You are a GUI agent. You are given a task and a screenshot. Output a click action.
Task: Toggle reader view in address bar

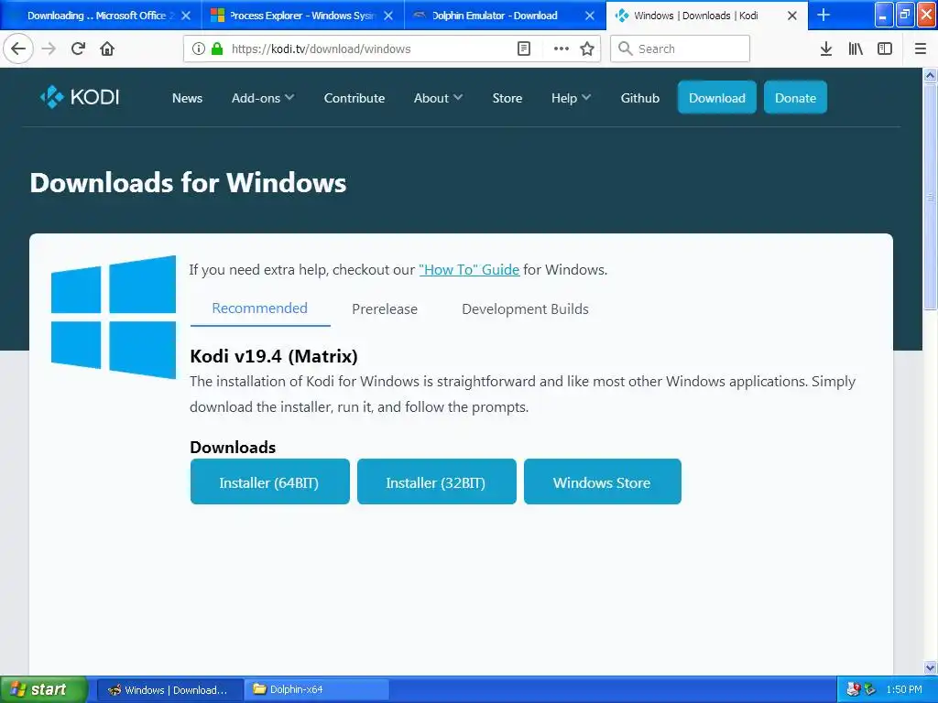pos(523,49)
